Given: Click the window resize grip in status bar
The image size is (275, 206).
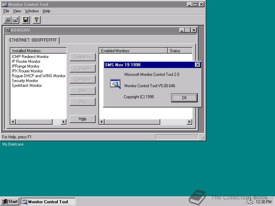Looking at the screenshot, I should [202, 138].
